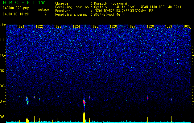Click the 1027 time axis marker
194x123 pixels.
coord(132,26)
